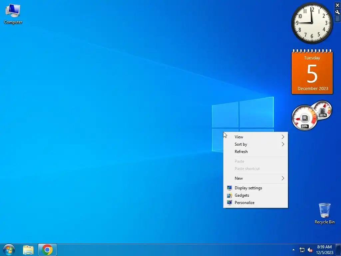Click the memory gauge showing 61%
341x256 pixels.
323,110
